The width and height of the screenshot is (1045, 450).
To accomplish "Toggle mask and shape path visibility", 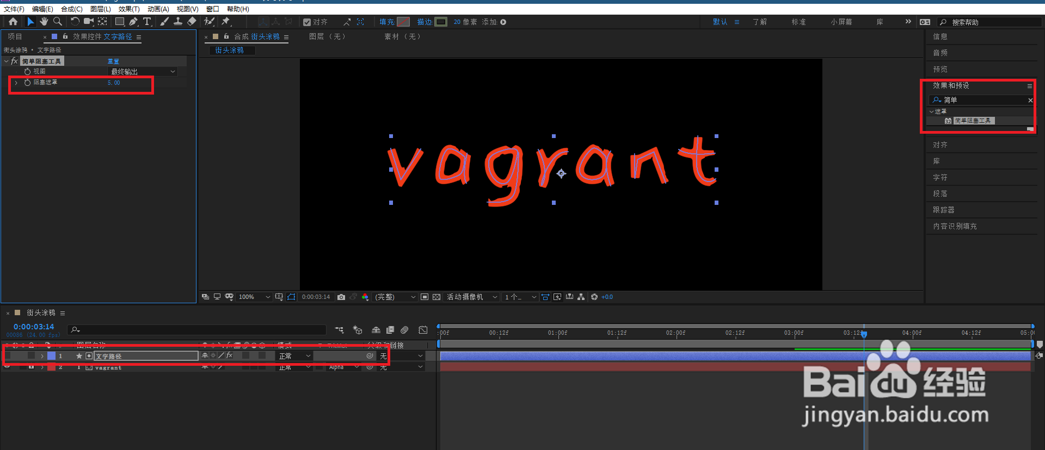I will coord(291,297).
